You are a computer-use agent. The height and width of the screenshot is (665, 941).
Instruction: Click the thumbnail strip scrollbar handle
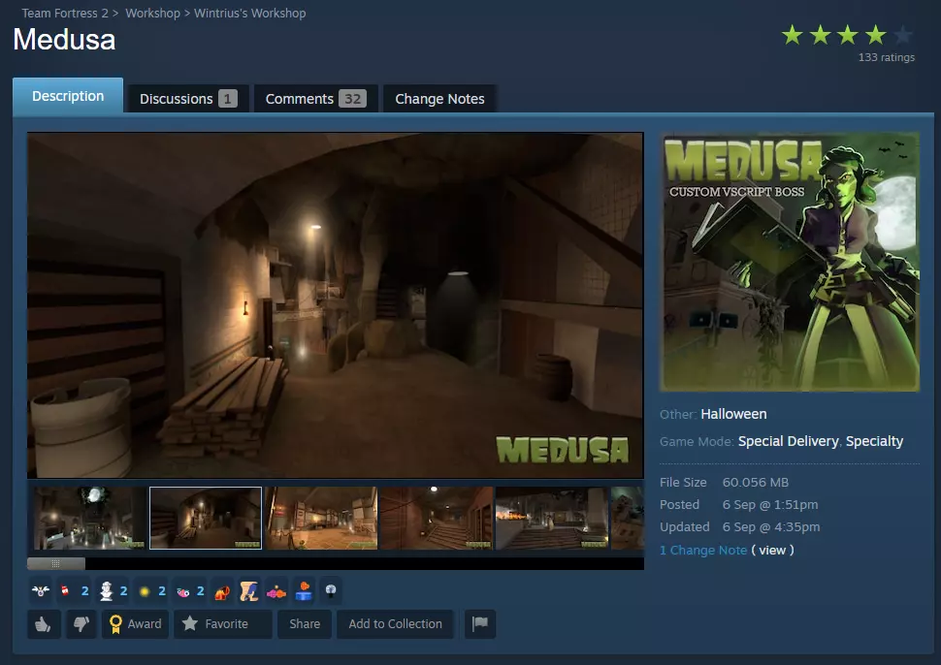tap(56, 563)
